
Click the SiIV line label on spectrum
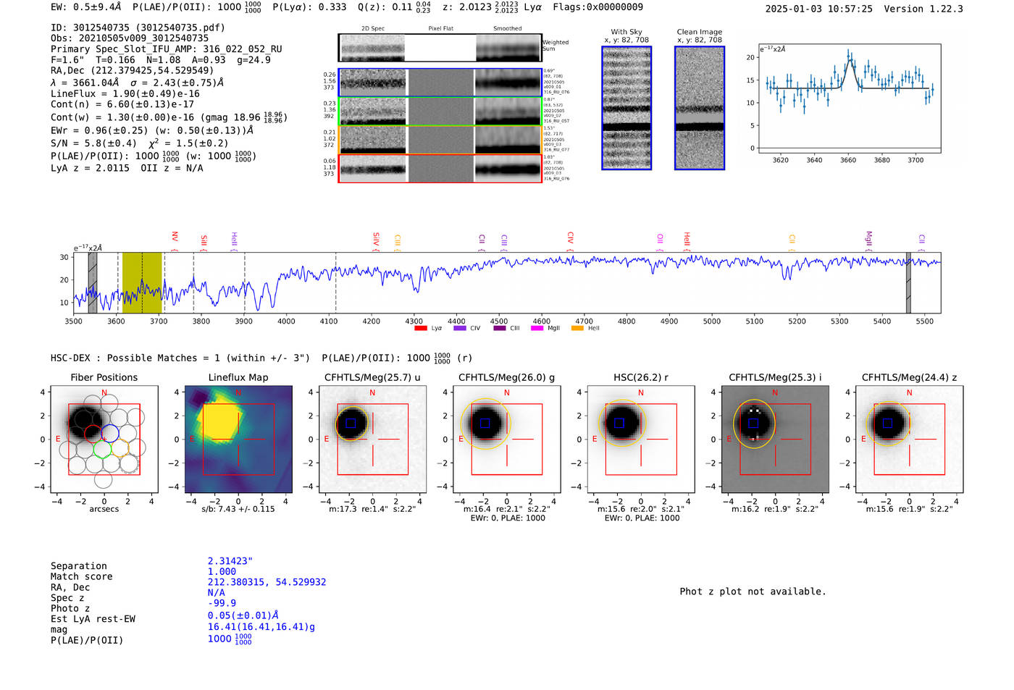376,240
